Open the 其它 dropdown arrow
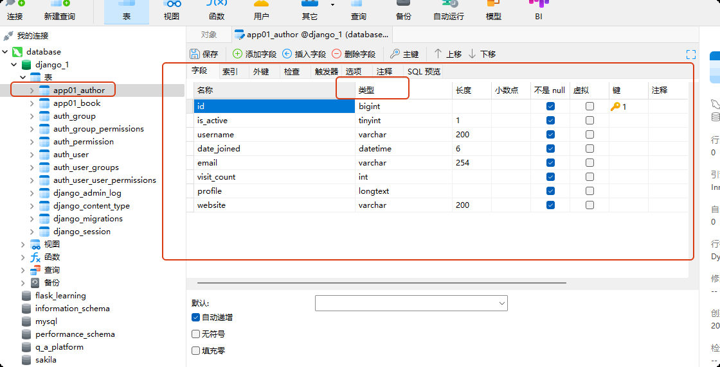Image resolution: width=720 pixels, height=367 pixels. (x=332, y=5)
